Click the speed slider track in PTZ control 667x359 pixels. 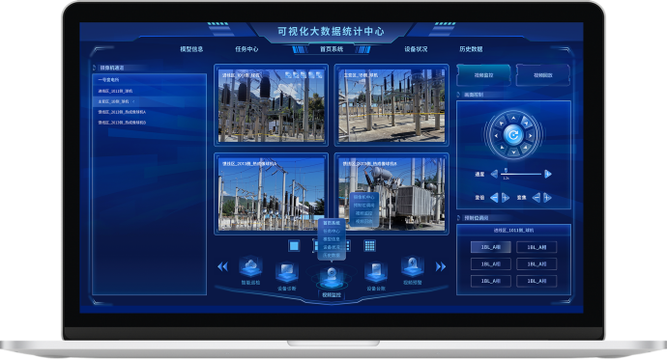coord(521,174)
